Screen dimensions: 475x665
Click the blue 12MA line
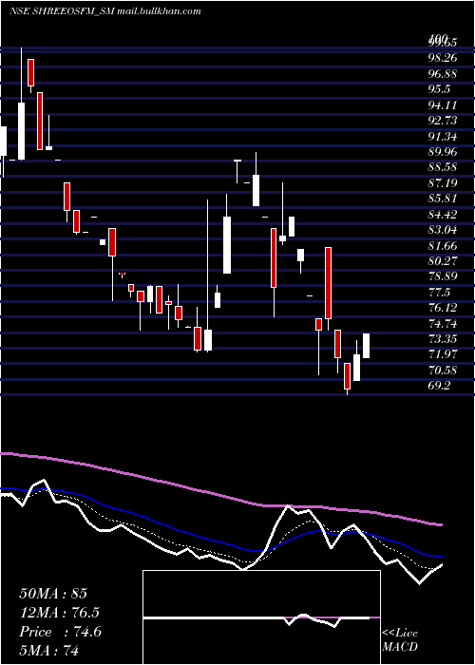click(220, 541)
